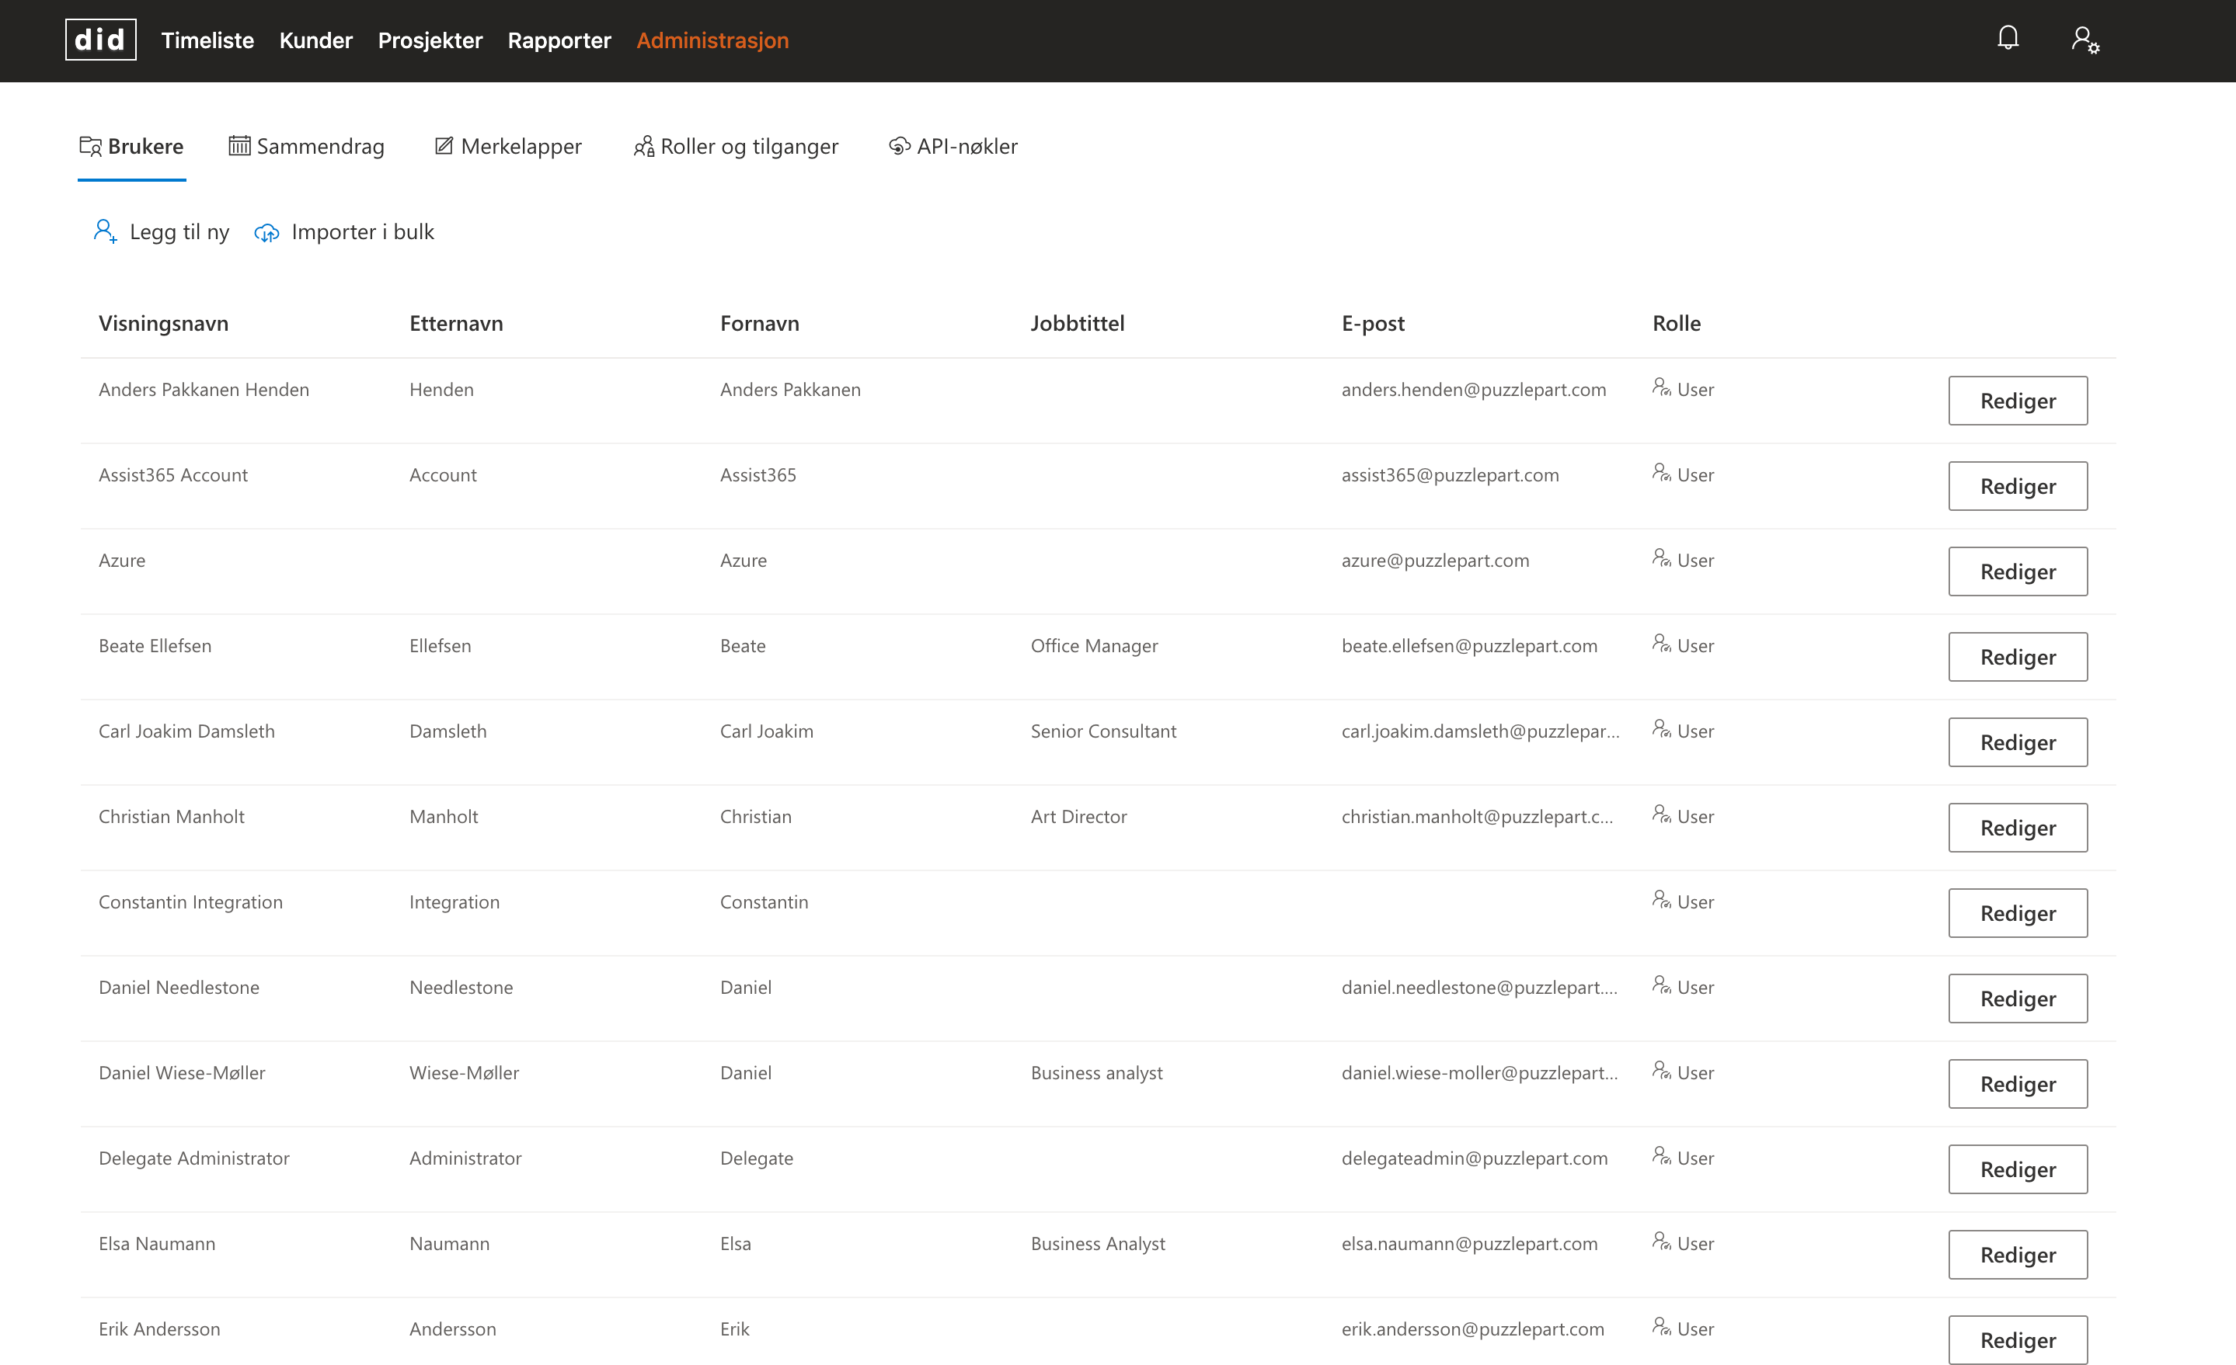Open the notifications bell
This screenshot has height=1365, width=2236.
[2008, 38]
